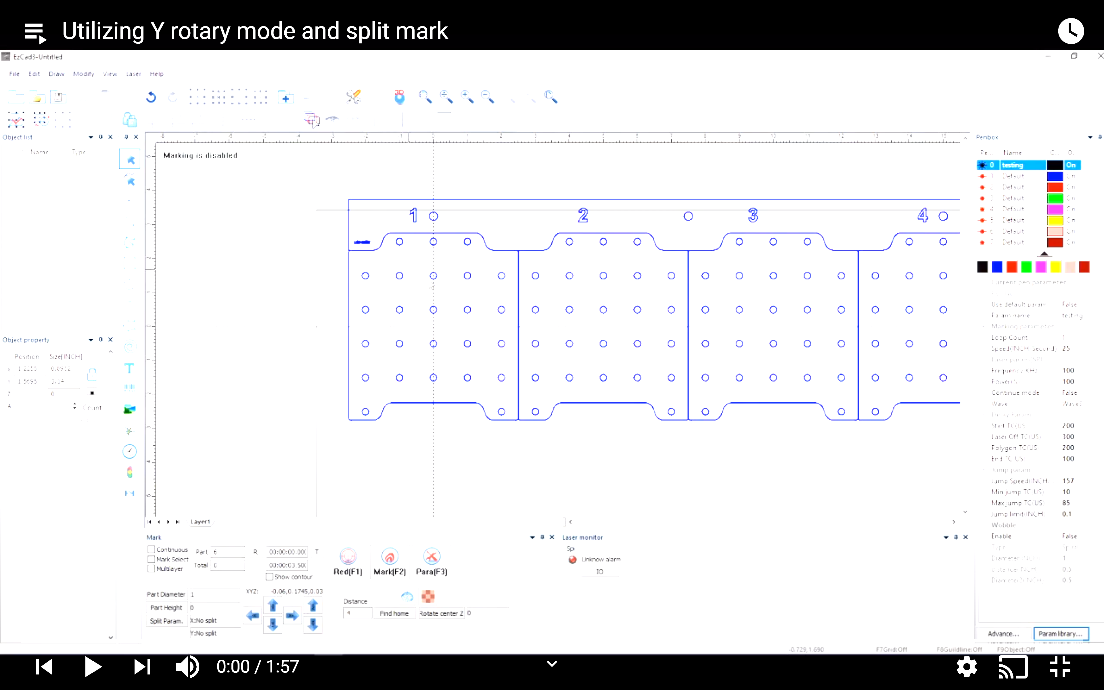
Task: Check the Show contour option
Action: pos(270,577)
